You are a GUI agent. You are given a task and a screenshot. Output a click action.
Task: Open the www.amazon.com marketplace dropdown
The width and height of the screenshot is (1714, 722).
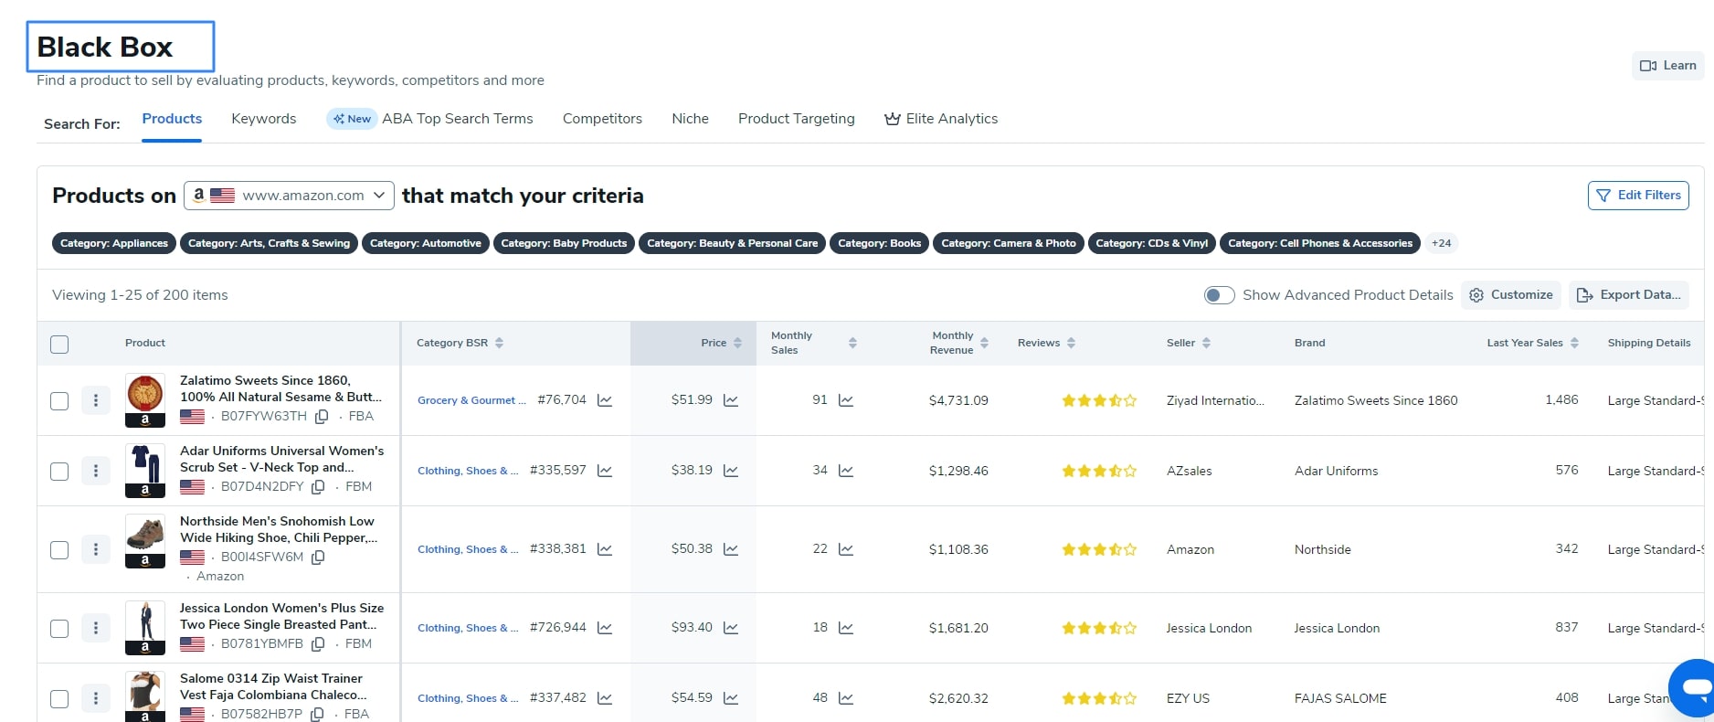pos(289,196)
